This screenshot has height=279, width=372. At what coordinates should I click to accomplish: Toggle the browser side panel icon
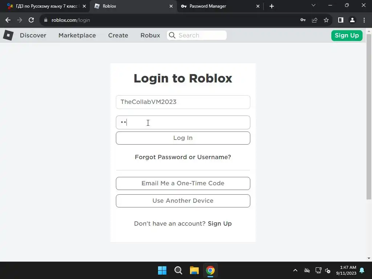click(341, 20)
